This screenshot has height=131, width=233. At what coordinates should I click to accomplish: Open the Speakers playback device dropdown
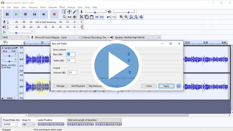(137, 37)
